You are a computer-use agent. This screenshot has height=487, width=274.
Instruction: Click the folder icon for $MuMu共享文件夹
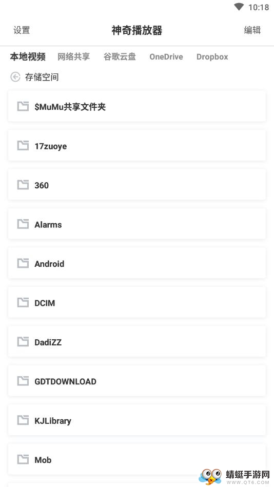[23, 106]
